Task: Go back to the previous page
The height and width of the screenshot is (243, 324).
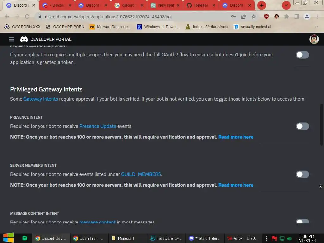Action: coord(7,16)
